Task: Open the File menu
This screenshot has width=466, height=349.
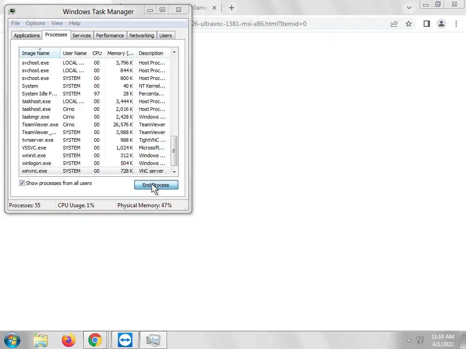Action: pyautogui.click(x=15, y=23)
